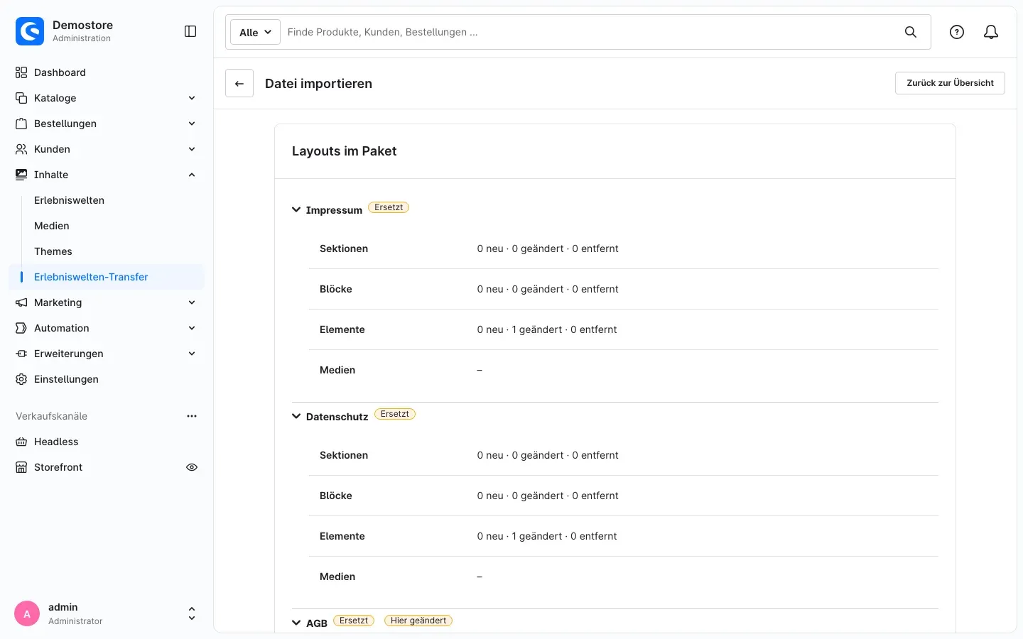Click the Hier geändert badge by AGB

point(418,621)
